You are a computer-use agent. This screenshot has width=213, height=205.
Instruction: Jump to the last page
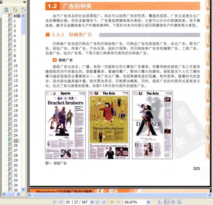tap(104, 202)
